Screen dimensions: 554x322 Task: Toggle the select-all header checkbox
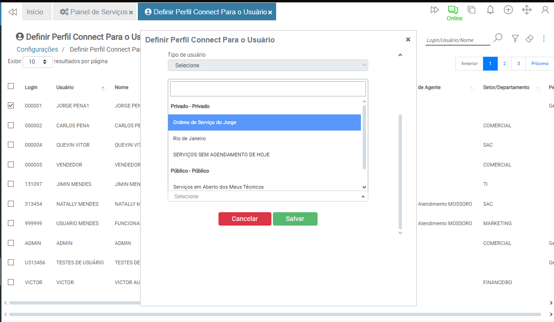point(11,86)
